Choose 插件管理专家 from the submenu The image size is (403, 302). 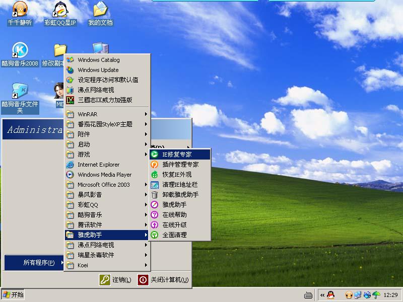[180, 165]
